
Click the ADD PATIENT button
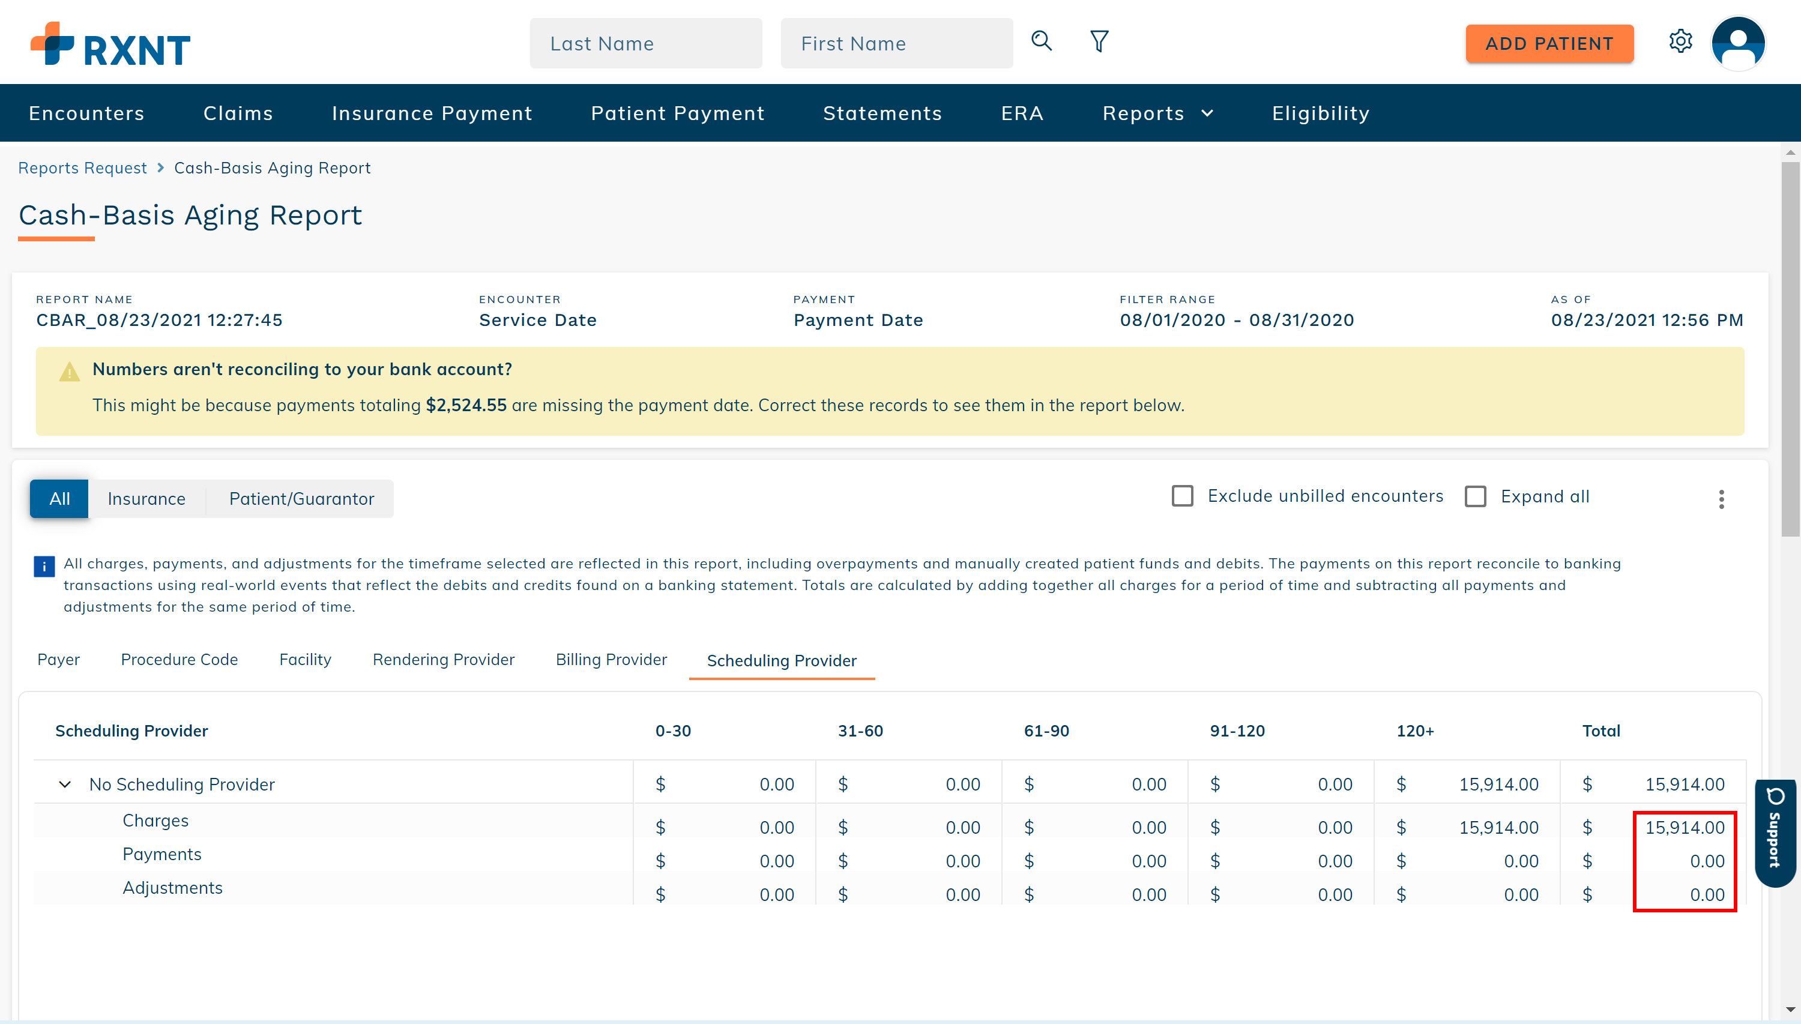click(x=1549, y=44)
